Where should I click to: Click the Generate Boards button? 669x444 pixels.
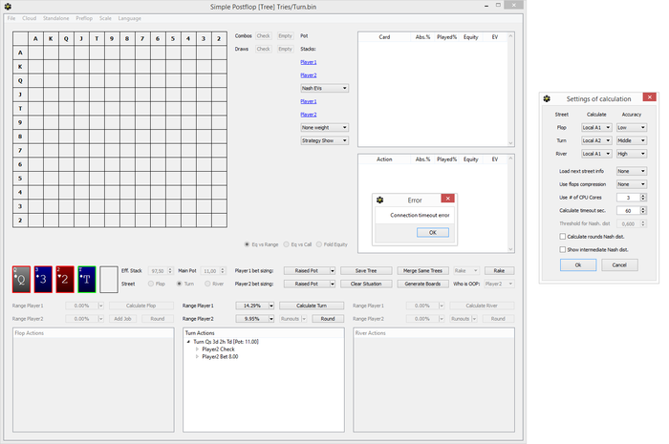422,284
